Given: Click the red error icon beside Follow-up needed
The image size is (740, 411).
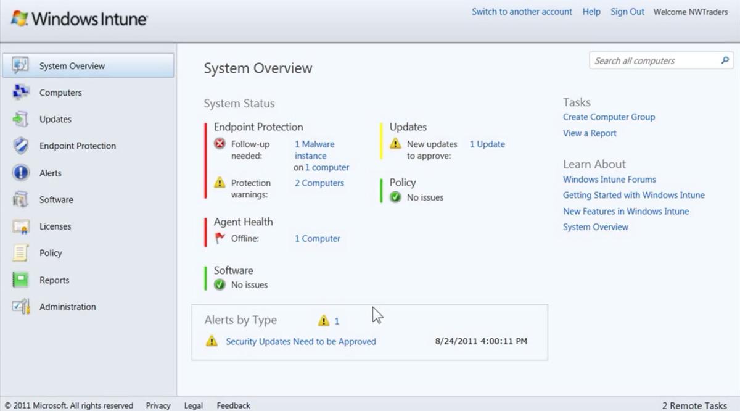Looking at the screenshot, I should tap(220, 144).
